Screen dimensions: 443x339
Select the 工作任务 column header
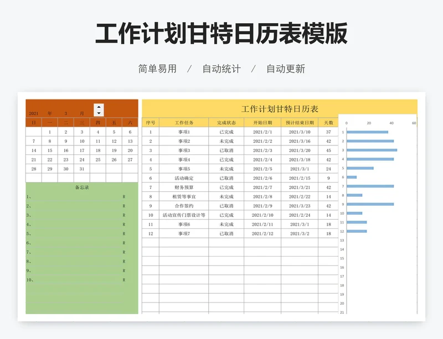184,123
